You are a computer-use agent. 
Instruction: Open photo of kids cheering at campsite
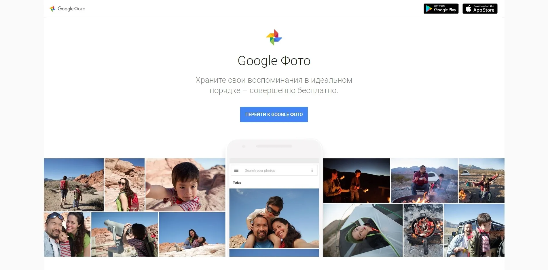click(x=481, y=180)
